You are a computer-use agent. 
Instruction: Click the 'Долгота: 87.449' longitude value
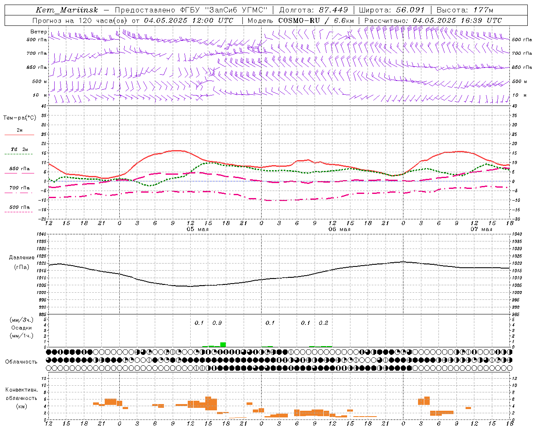(314, 10)
